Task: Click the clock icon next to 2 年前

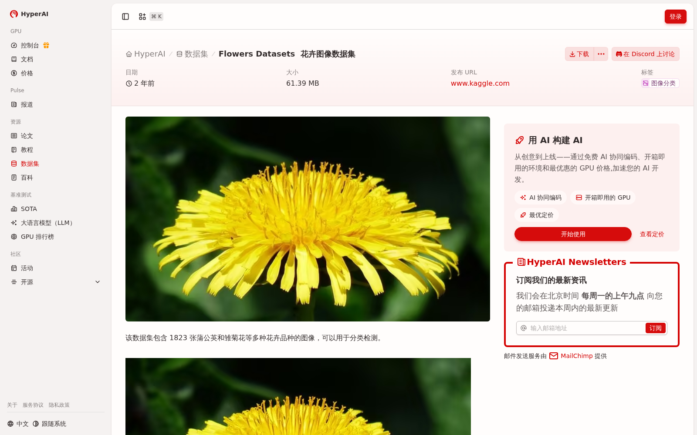Action: click(129, 84)
